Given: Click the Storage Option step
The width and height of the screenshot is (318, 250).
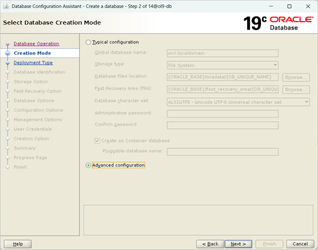Looking at the screenshot, I should point(31,82).
